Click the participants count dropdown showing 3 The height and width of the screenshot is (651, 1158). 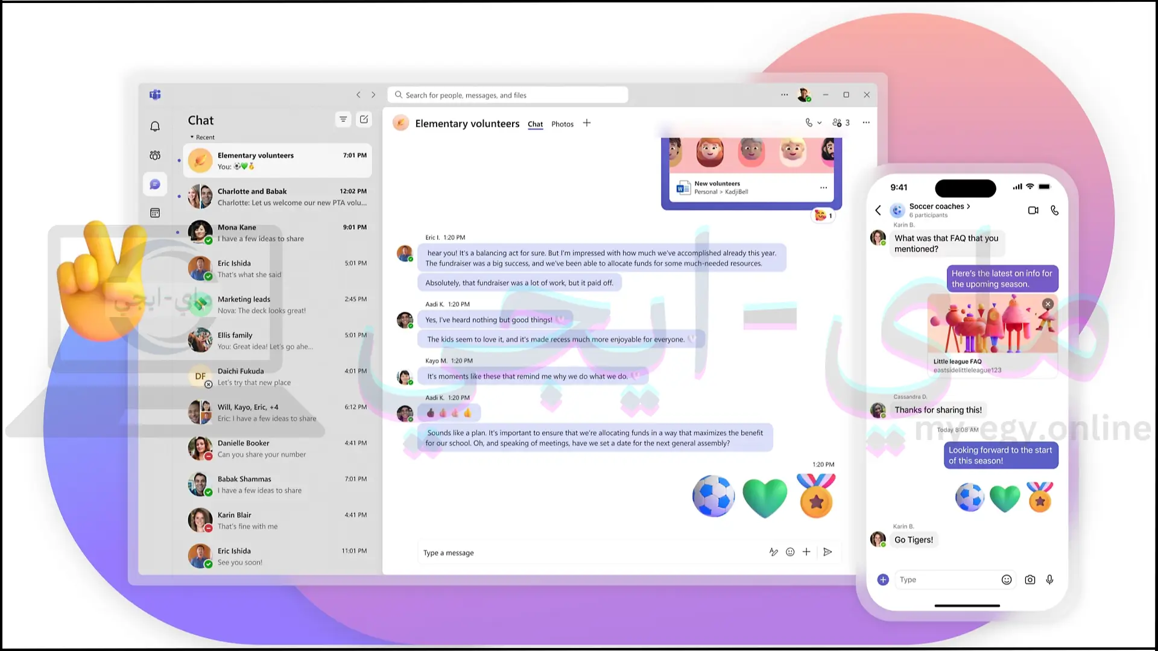(841, 122)
